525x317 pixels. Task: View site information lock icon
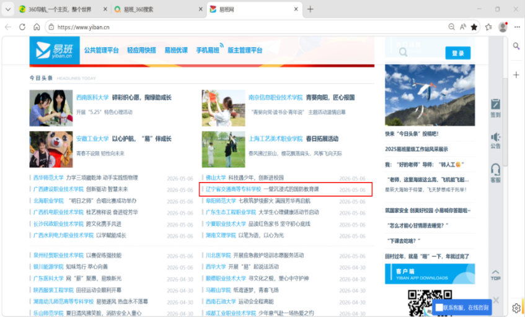click(x=51, y=27)
